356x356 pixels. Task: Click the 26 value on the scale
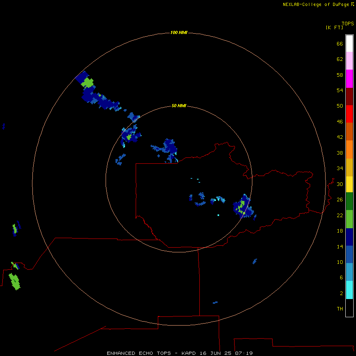(340, 199)
